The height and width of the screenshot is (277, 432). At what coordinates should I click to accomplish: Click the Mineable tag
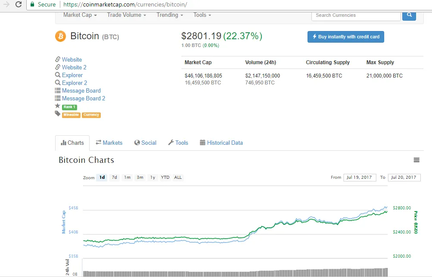coord(71,115)
